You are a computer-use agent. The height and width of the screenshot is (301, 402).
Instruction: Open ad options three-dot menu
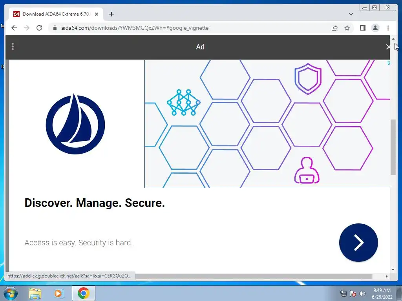click(x=13, y=47)
